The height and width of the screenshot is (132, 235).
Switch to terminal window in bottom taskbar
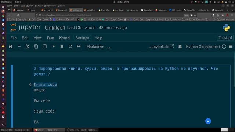click(x=16, y=130)
